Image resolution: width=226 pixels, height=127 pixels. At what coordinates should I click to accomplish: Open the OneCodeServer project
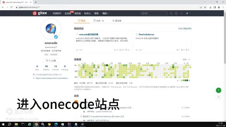point(146,35)
